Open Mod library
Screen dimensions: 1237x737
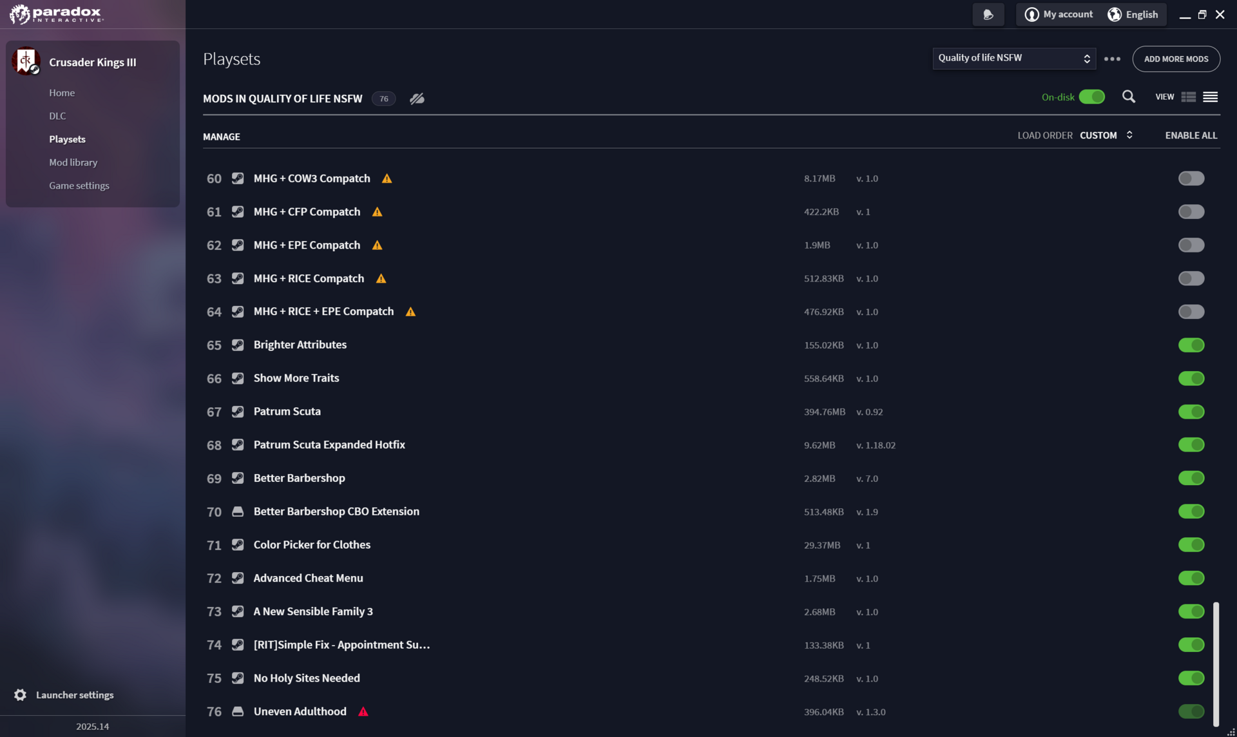point(73,162)
